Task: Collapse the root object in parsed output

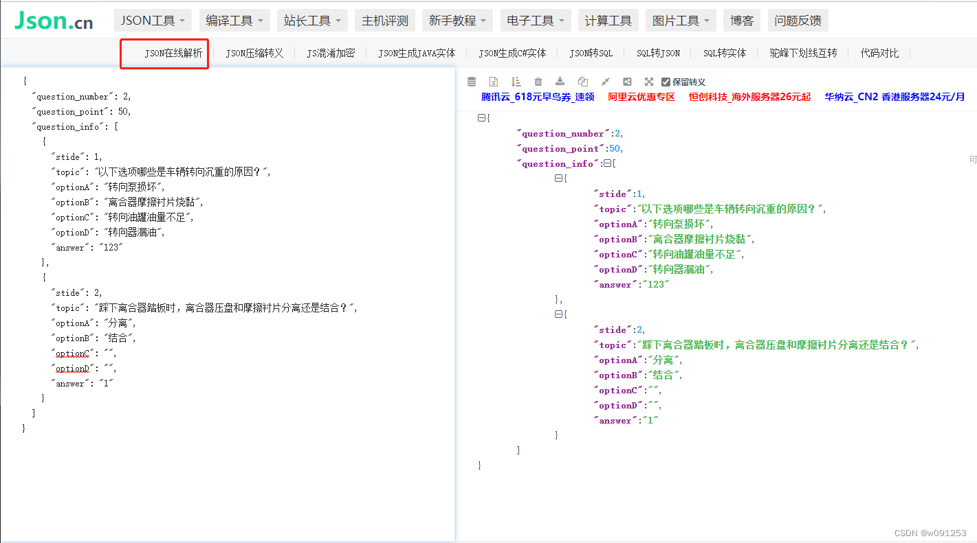Action: (x=481, y=118)
